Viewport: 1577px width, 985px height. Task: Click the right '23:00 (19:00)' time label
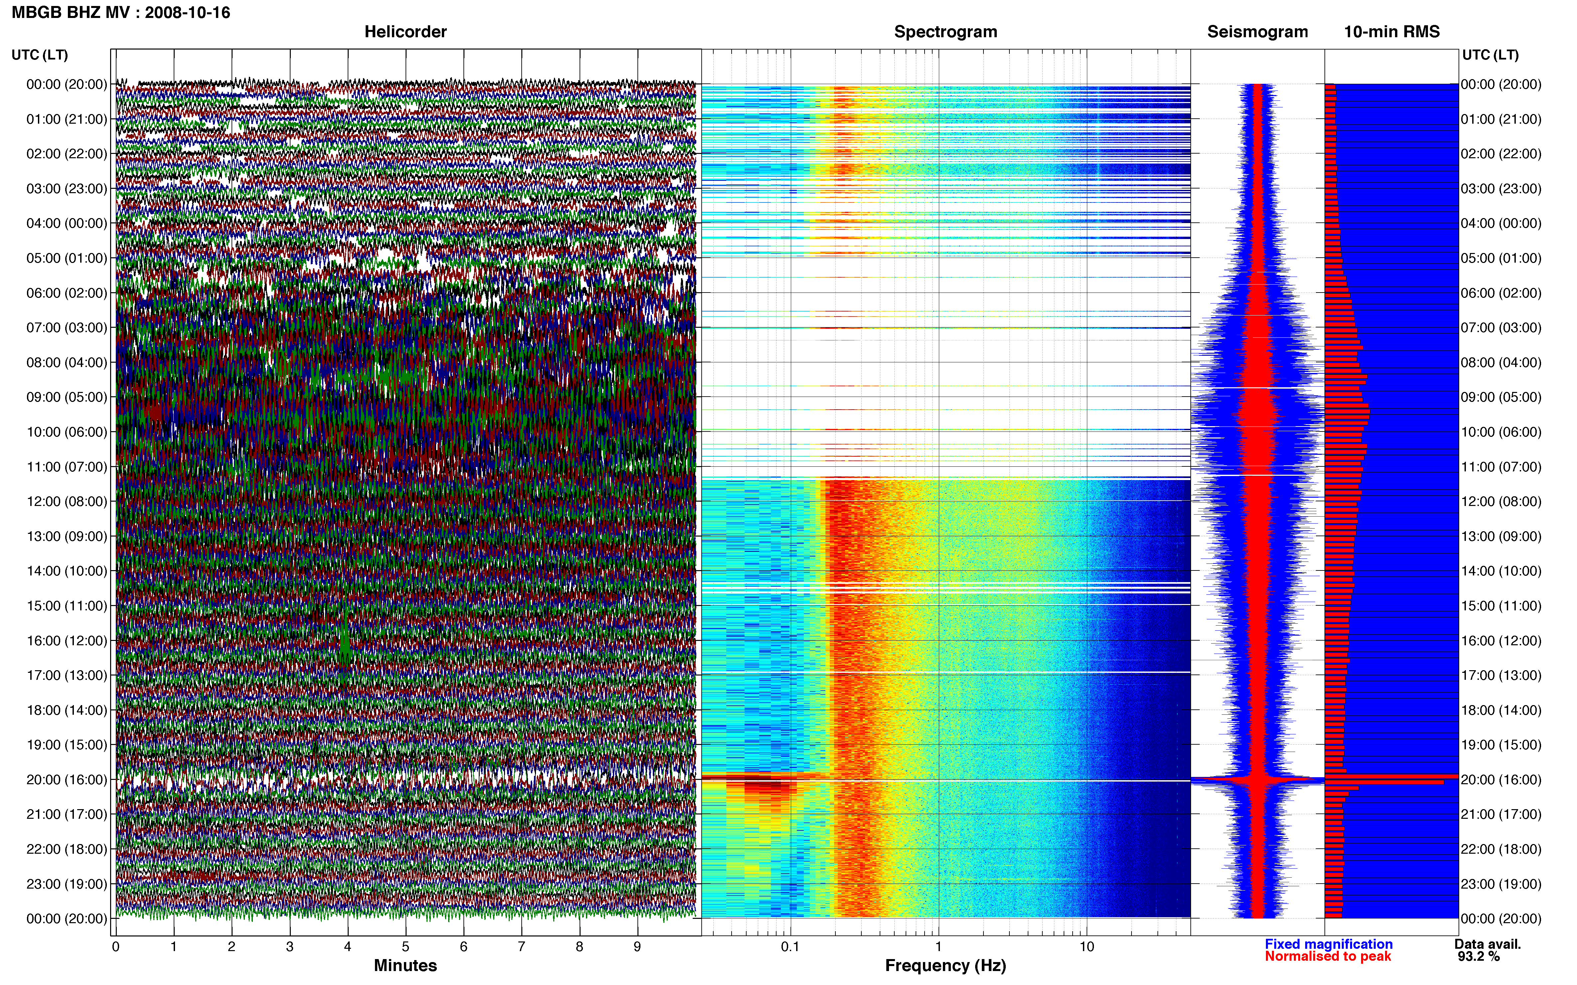tap(1501, 884)
